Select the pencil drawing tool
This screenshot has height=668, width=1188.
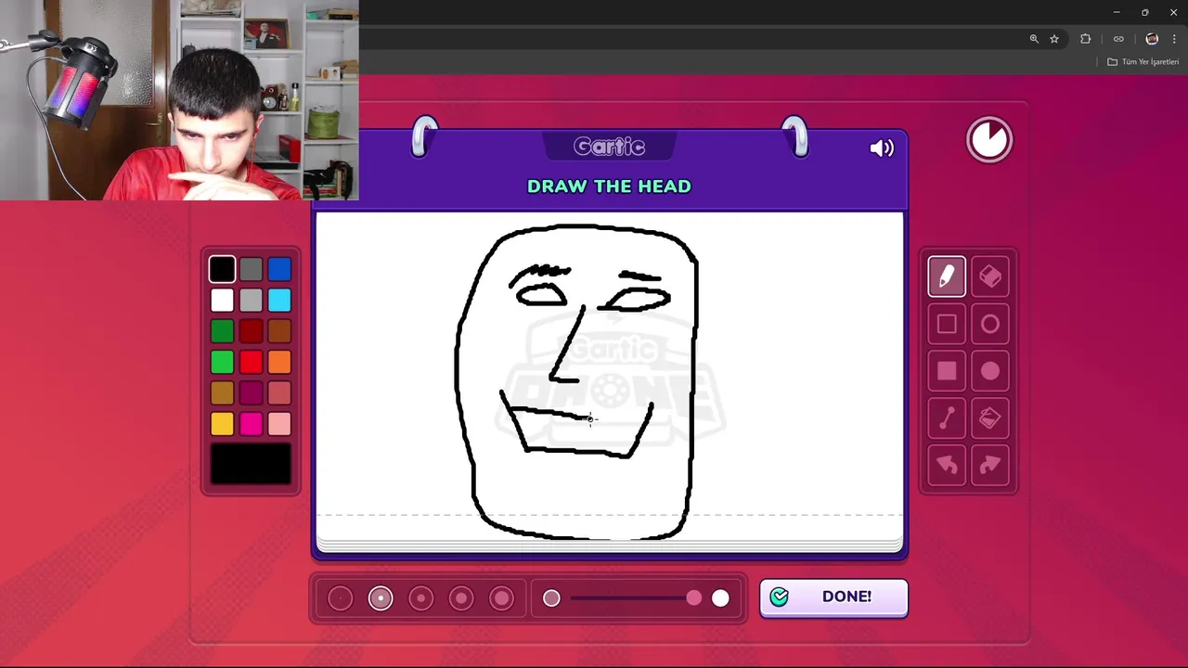[947, 276]
